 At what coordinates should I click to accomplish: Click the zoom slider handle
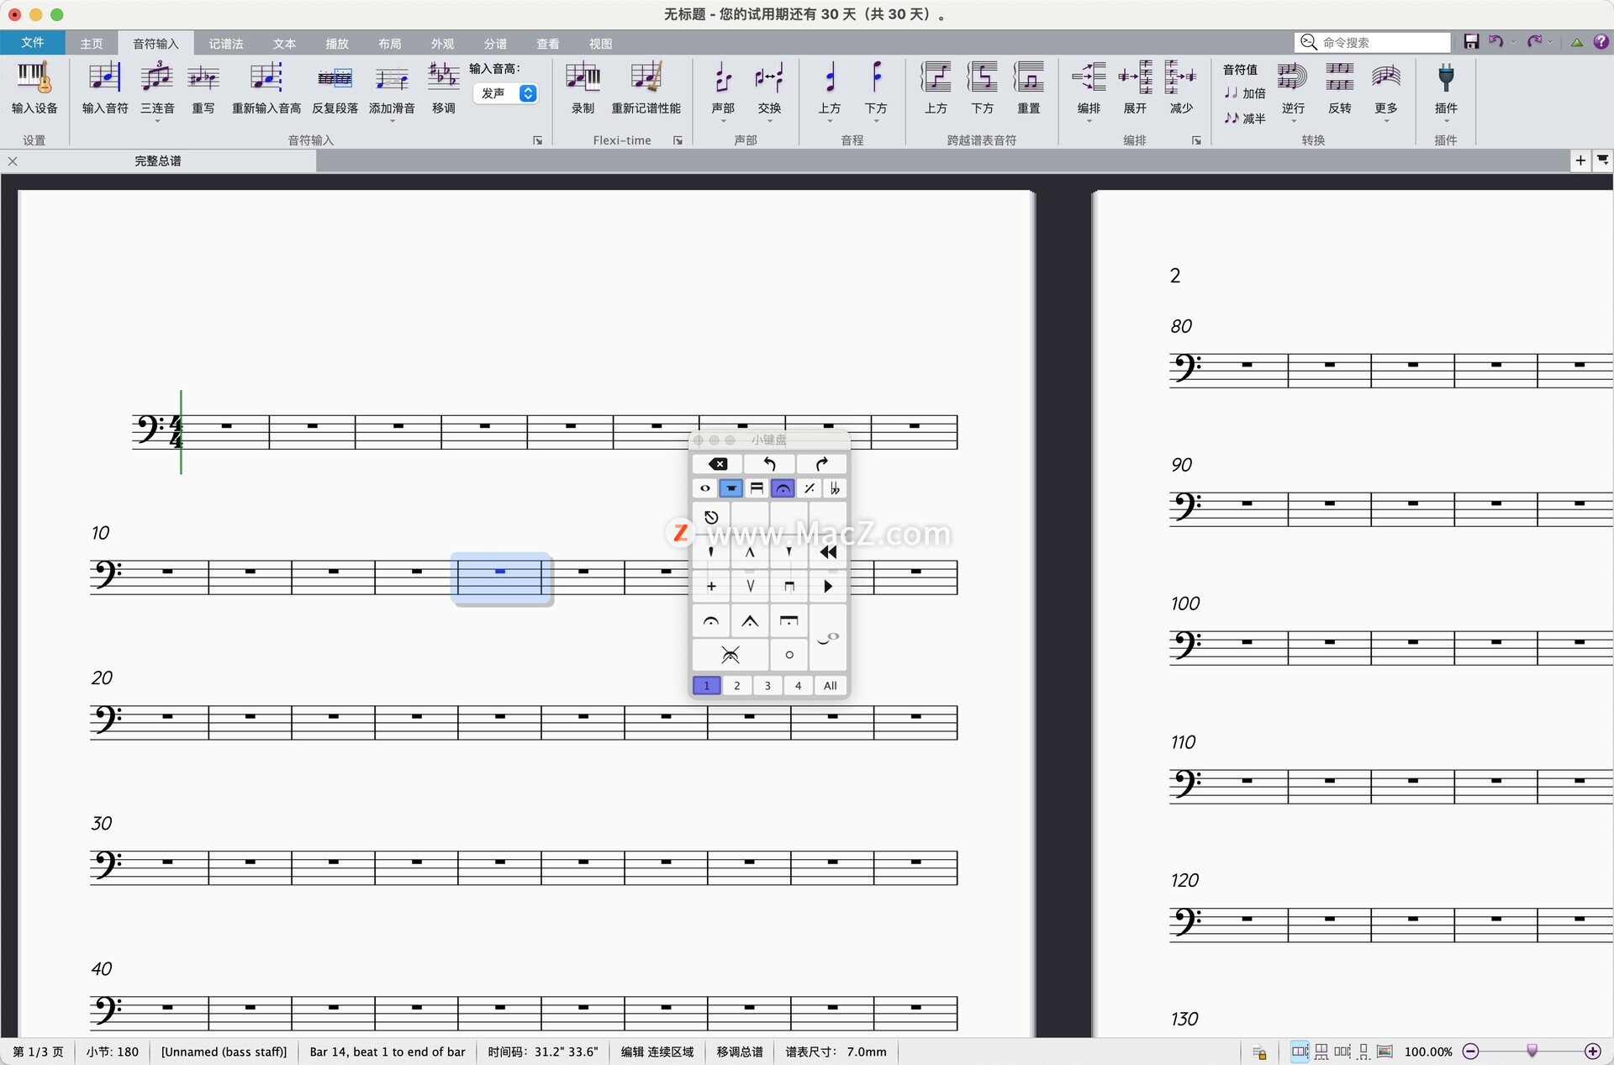point(1532,1051)
